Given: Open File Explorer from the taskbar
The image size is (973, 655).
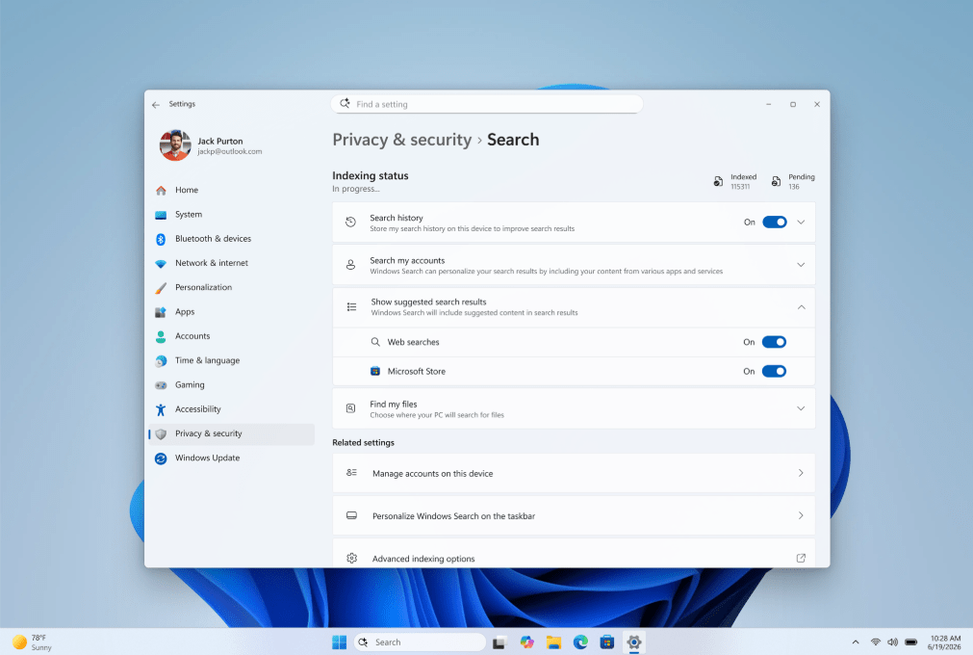Looking at the screenshot, I should pyautogui.click(x=553, y=642).
